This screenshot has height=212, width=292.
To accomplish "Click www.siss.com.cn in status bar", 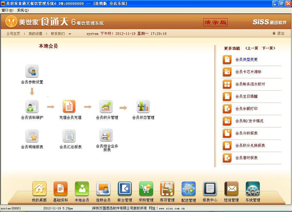I will pyautogui.click(x=172, y=209).
